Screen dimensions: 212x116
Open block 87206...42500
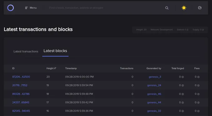(21, 77)
